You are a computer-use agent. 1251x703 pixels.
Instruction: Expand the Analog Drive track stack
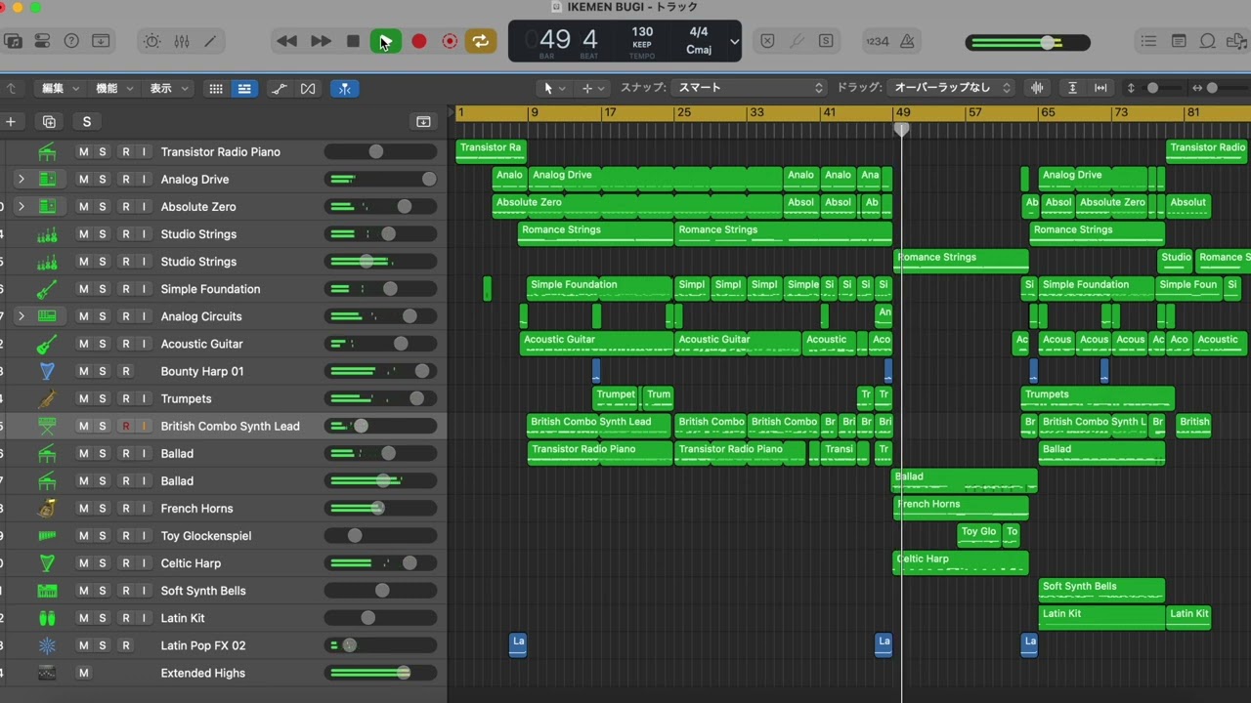click(21, 180)
